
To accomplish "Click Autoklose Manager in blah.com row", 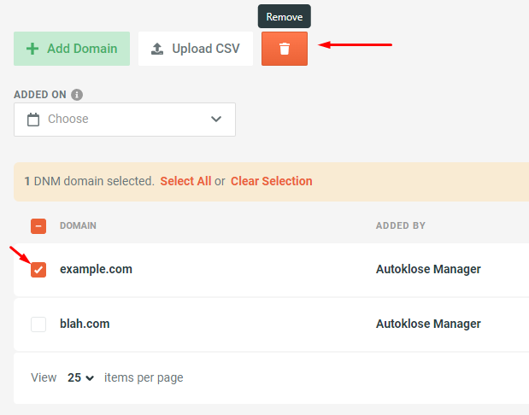I will (428, 324).
